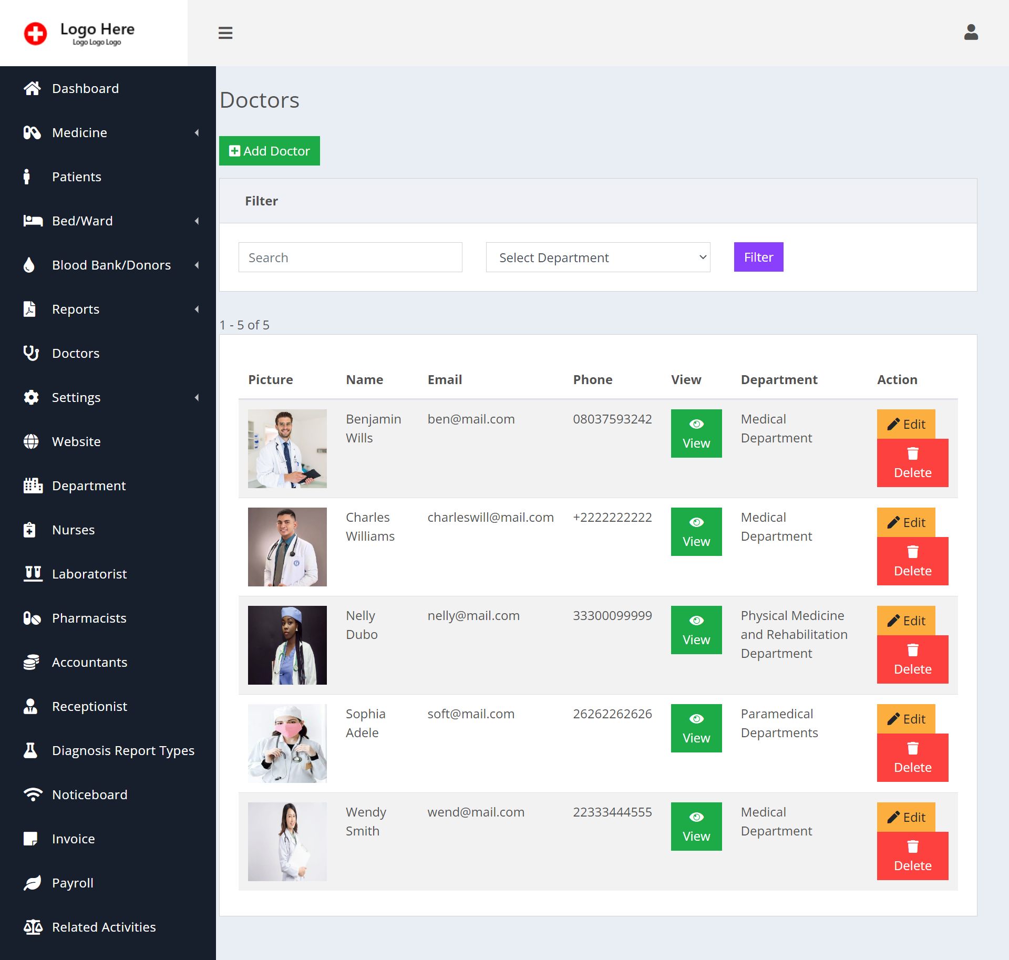Click the Add Doctor button

pos(269,151)
